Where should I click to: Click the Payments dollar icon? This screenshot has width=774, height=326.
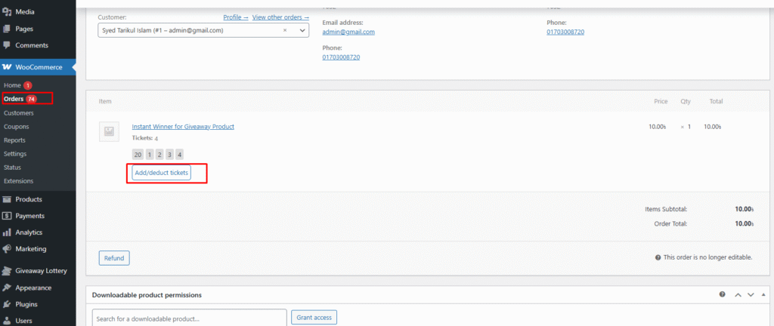pos(8,216)
